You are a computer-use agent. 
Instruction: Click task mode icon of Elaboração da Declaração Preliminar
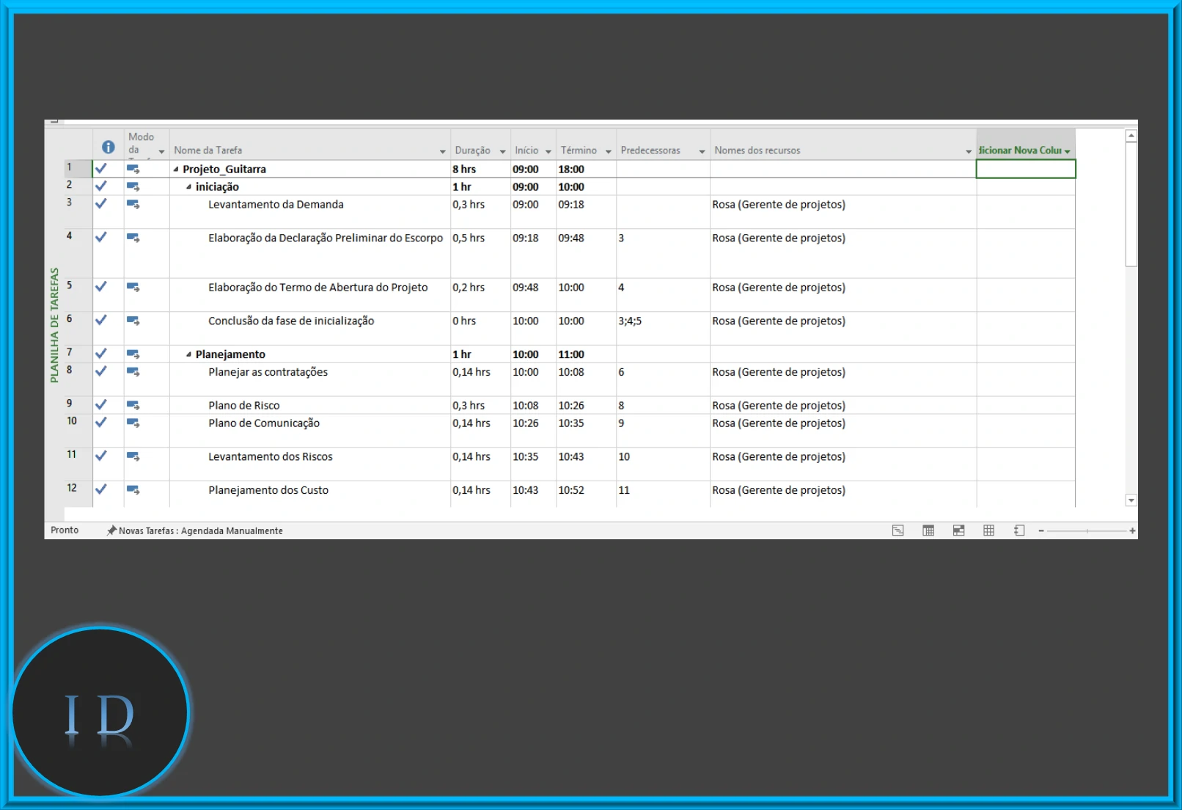pos(133,238)
